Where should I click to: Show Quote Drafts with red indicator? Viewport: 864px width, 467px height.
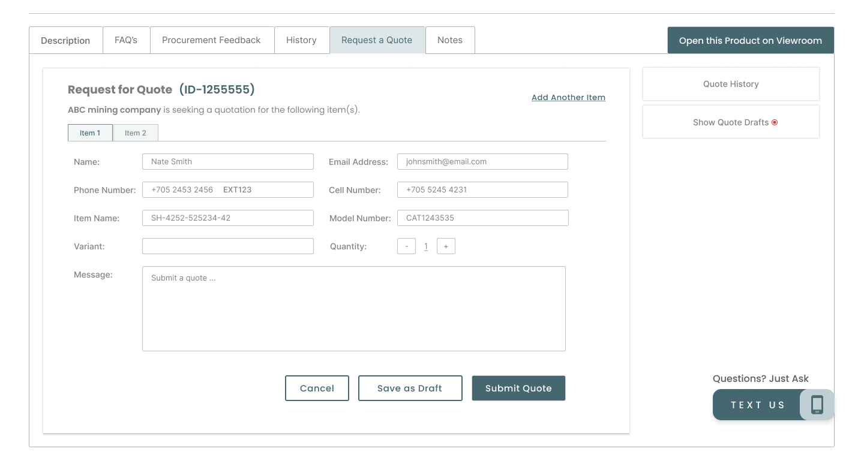(730, 122)
